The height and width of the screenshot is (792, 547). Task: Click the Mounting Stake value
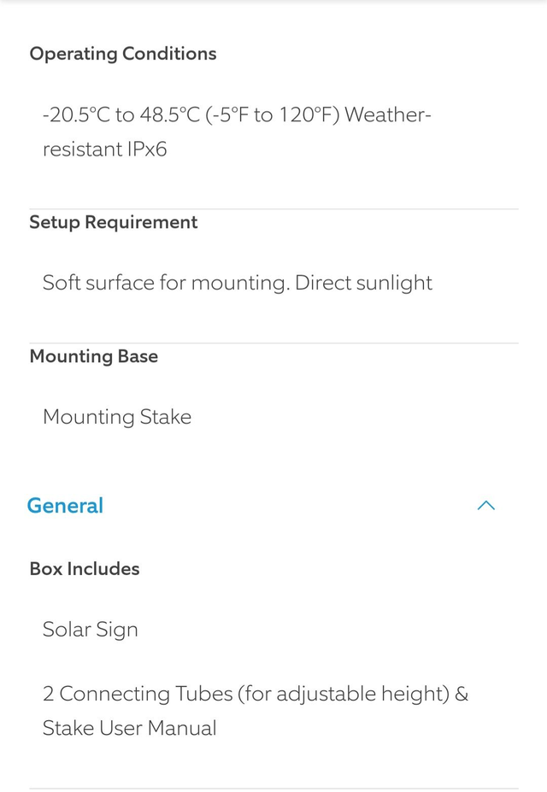(117, 417)
